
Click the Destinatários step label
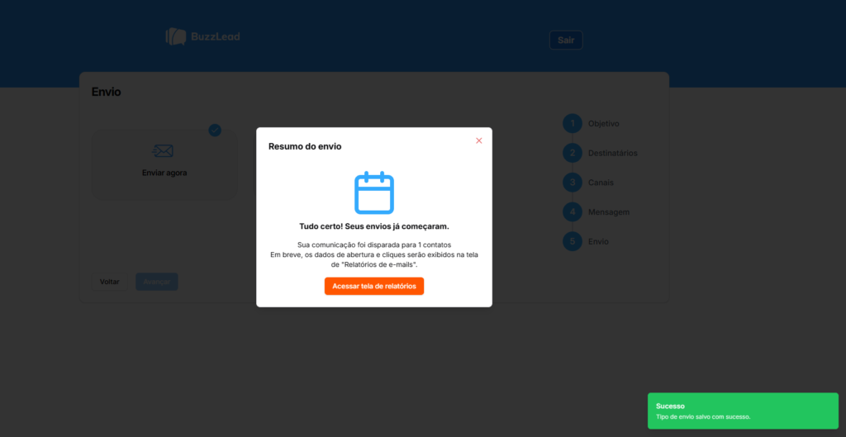click(x=612, y=153)
